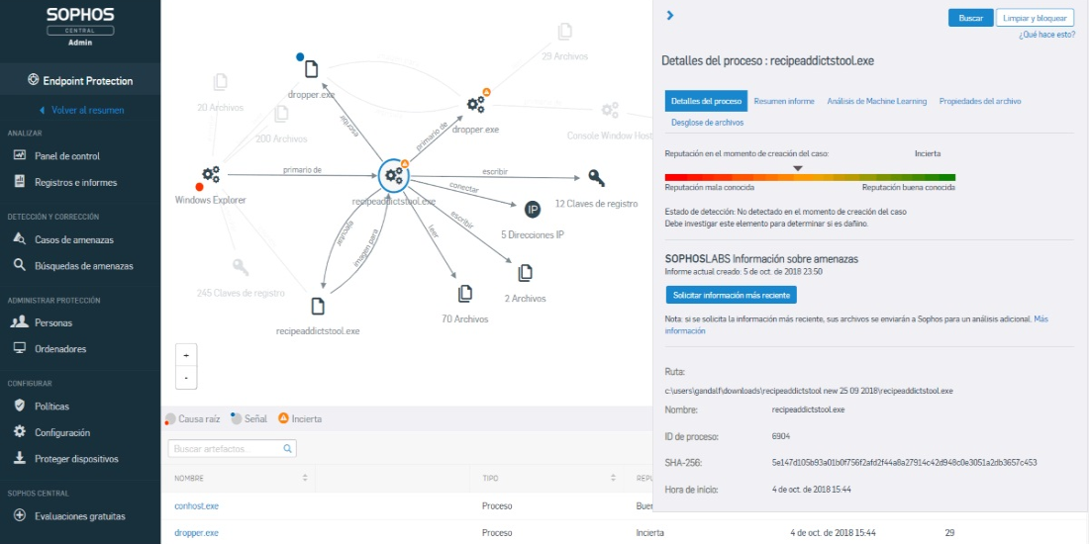
Task: Select the dropper.exe process gear node
Action: [x=476, y=105]
